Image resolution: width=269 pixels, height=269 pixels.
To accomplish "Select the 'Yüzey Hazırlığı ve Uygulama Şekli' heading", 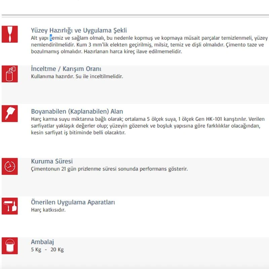I will tap(79, 31).
